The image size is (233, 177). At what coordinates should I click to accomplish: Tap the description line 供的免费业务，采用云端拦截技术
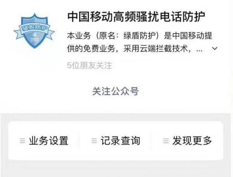(129, 49)
